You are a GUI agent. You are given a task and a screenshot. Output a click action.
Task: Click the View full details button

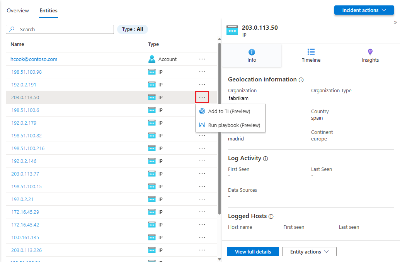pos(253,252)
